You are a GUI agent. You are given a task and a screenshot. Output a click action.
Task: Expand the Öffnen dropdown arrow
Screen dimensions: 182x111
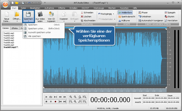[x=17, y=21]
